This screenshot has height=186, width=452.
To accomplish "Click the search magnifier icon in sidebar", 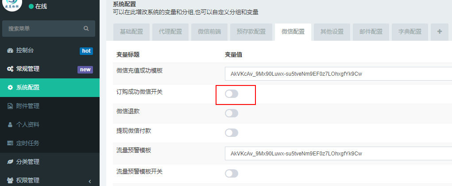I will click(86, 28).
